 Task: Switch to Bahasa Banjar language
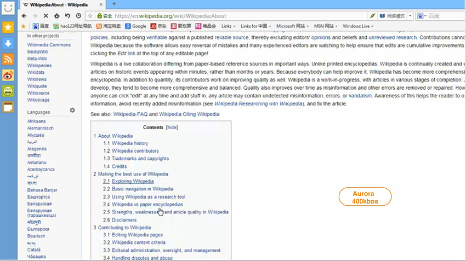tap(42, 190)
